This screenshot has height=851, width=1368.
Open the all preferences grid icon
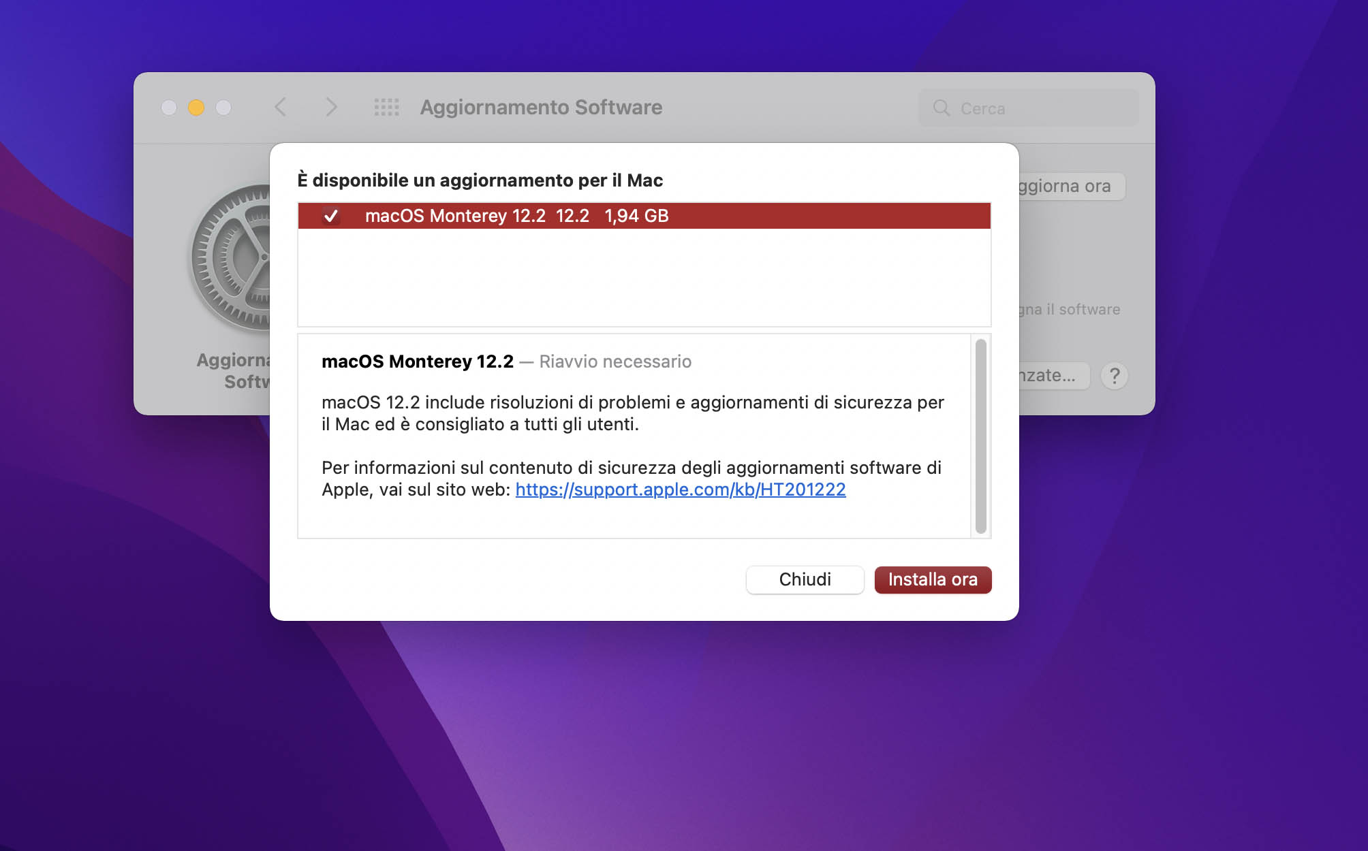(x=386, y=107)
